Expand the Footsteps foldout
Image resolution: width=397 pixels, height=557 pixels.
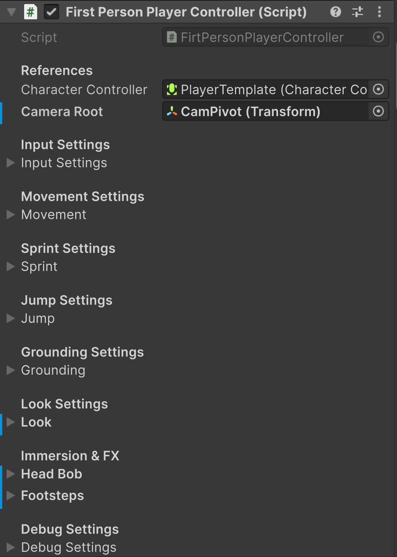click(11, 496)
